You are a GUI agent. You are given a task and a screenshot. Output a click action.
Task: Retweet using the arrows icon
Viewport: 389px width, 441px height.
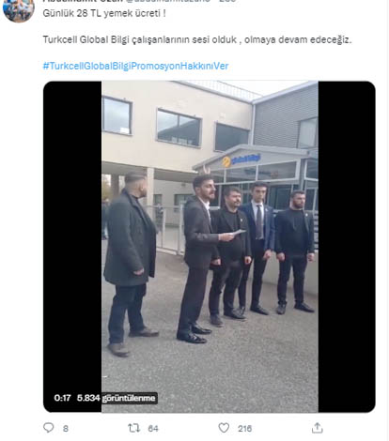133,428
